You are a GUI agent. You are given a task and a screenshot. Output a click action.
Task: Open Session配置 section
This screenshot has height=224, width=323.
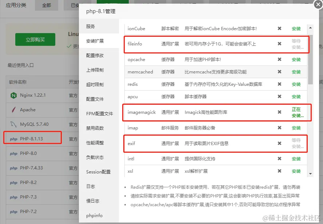coord(99,172)
